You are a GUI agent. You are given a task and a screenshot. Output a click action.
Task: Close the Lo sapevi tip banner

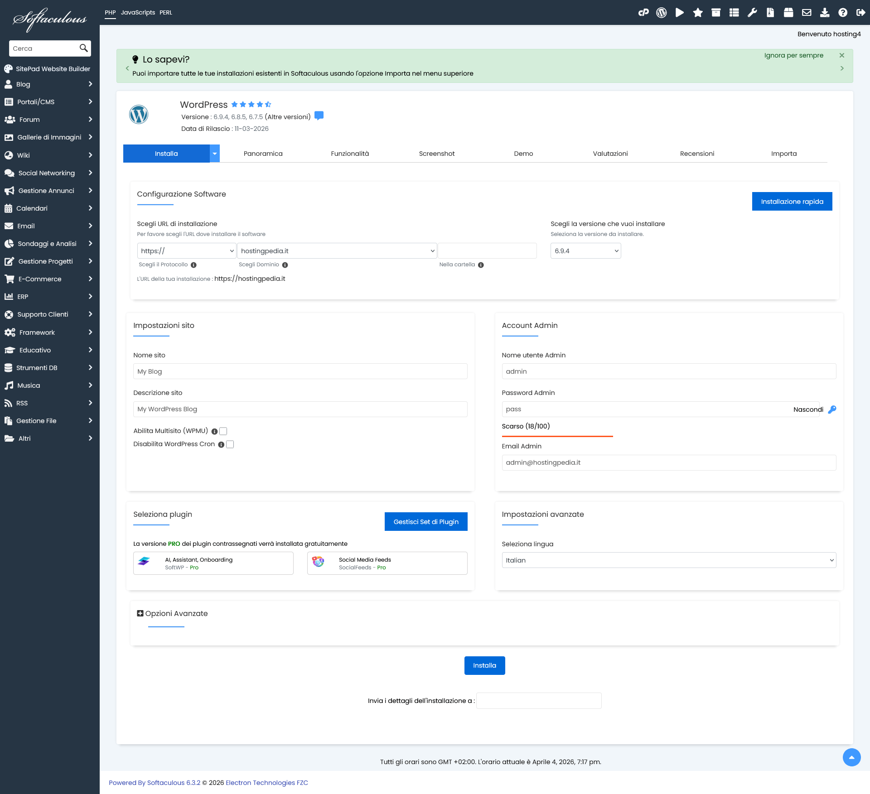coord(842,55)
